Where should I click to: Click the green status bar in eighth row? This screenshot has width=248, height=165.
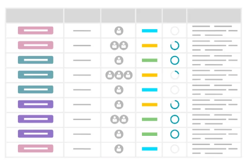click(149, 134)
